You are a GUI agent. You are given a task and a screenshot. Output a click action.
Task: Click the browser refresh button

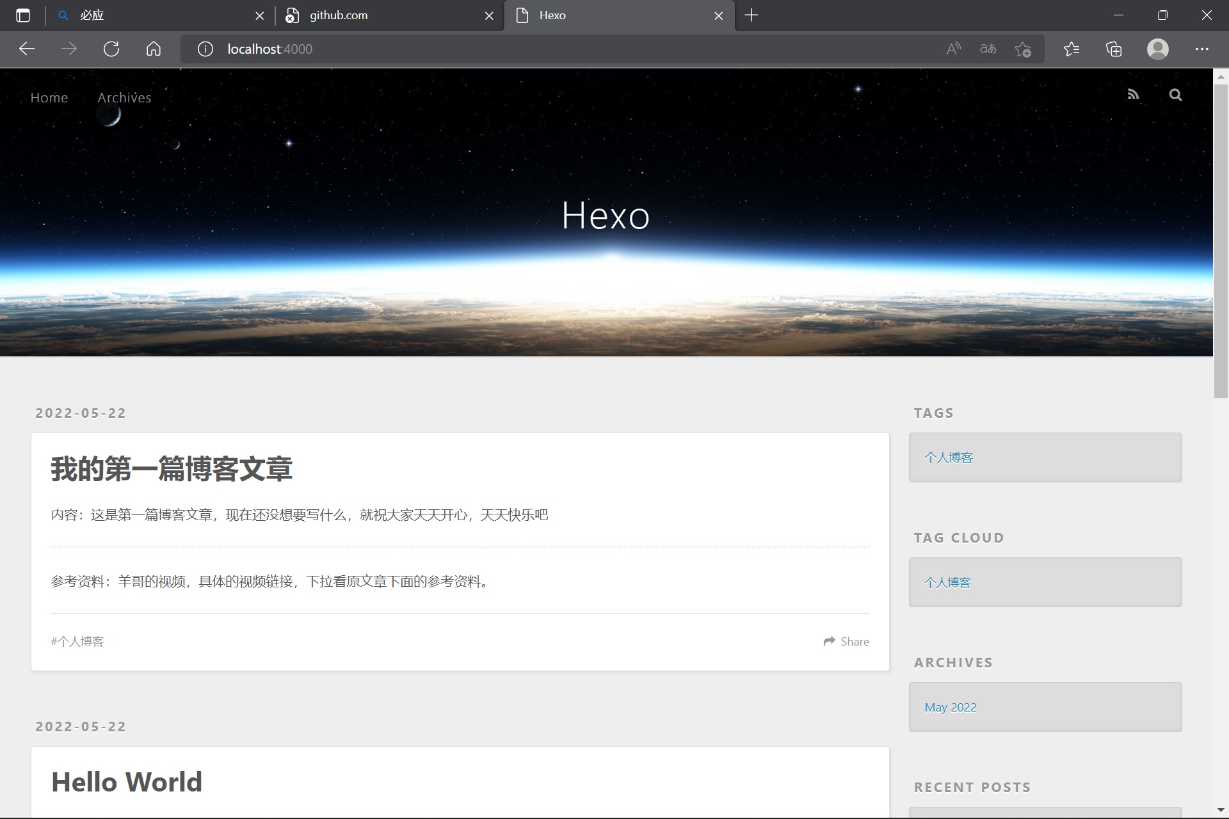(111, 49)
